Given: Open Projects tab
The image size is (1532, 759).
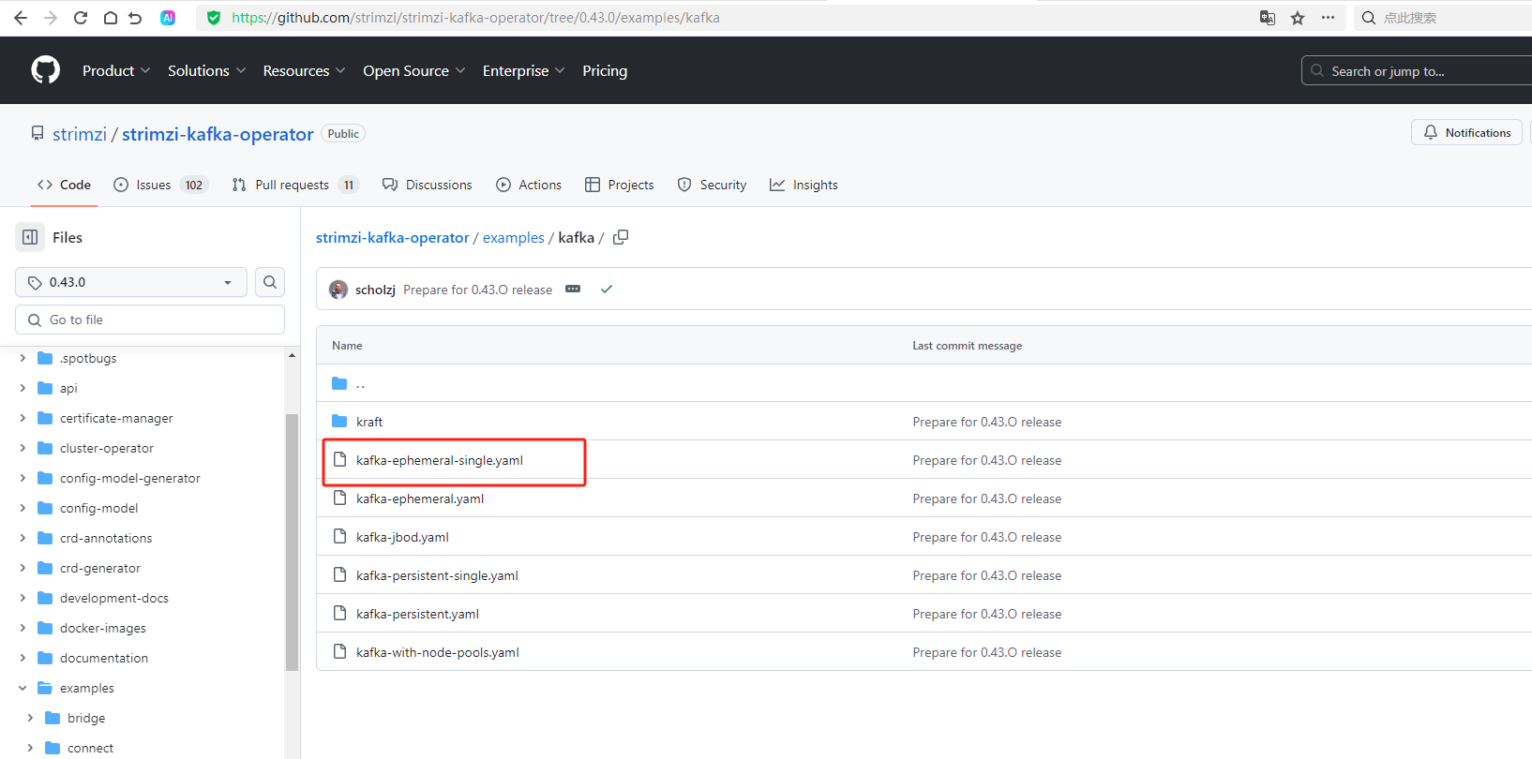Looking at the screenshot, I should [x=620, y=185].
